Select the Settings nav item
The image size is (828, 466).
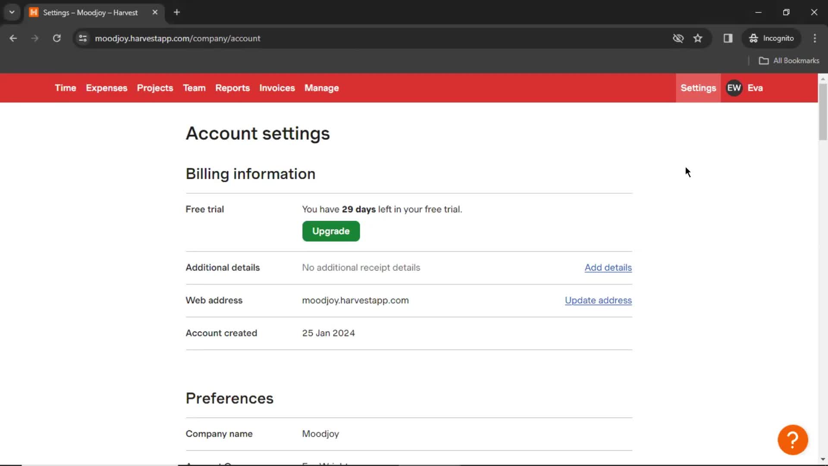click(698, 88)
